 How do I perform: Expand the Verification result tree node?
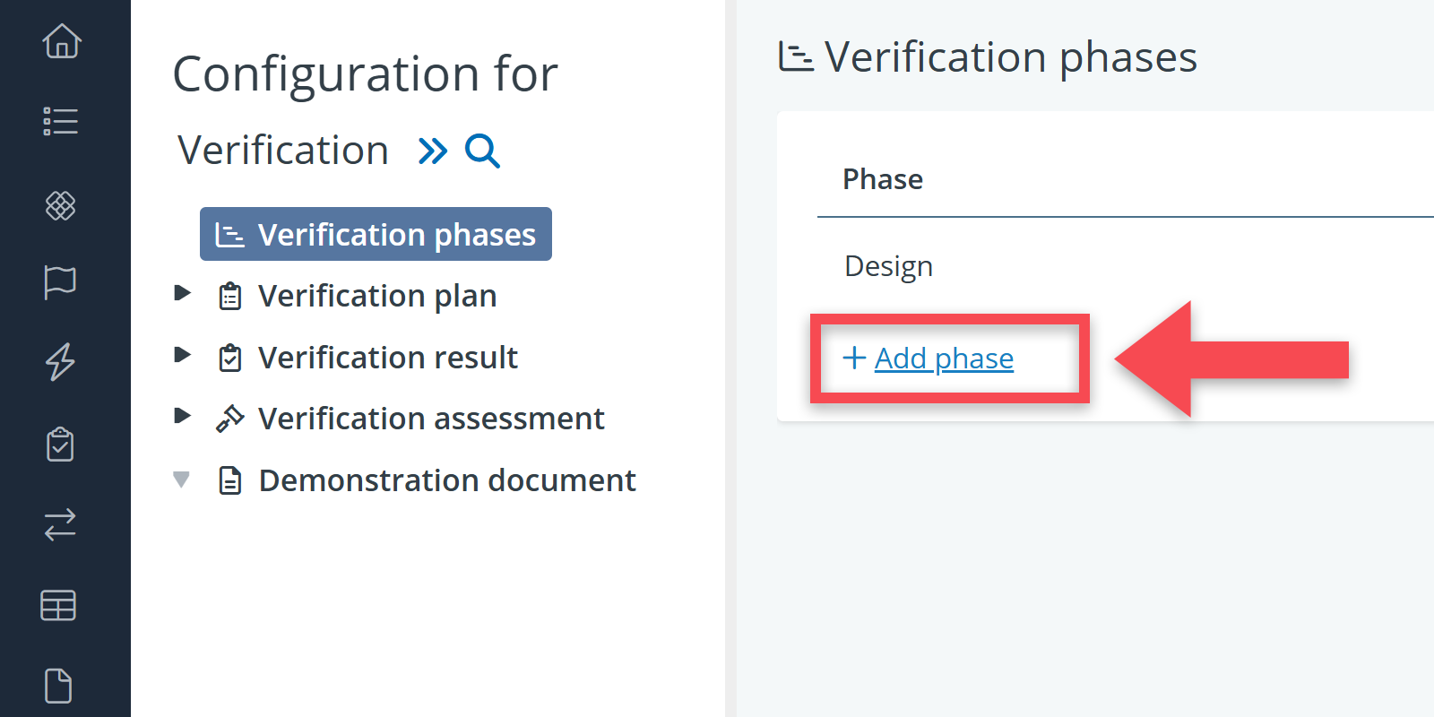(x=183, y=355)
